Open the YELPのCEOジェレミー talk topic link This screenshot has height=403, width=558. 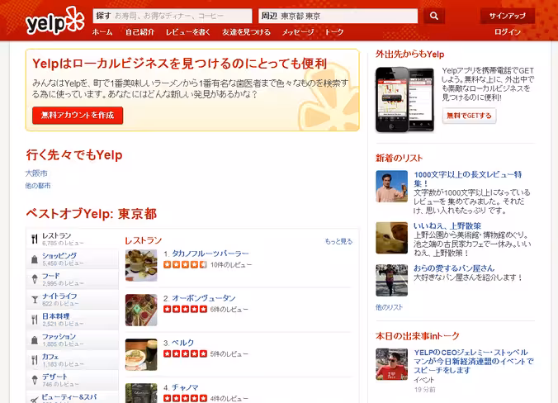click(x=474, y=361)
